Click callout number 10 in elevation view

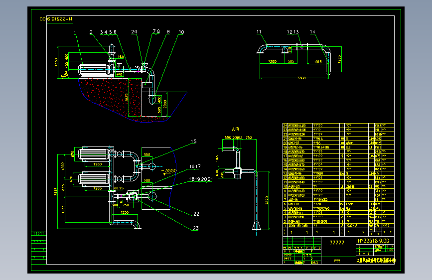pyautogui.click(x=181, y=32)
